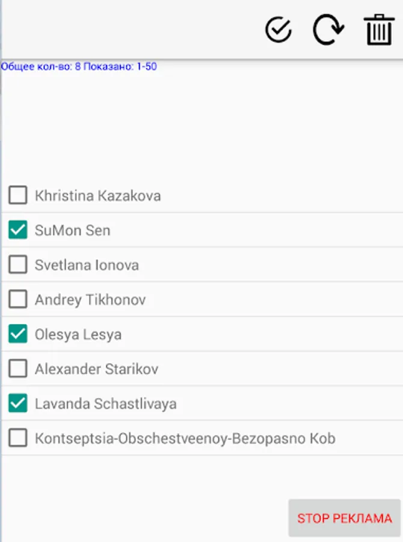Tap the SuMon Sen name label
The image size is (403, 542).
click(x=73, y=231)
